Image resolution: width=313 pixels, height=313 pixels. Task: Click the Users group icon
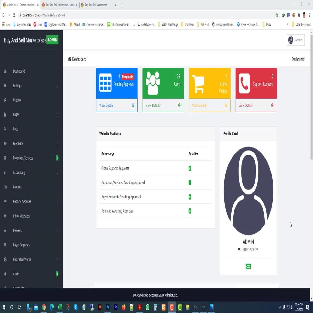pos(153,83)
